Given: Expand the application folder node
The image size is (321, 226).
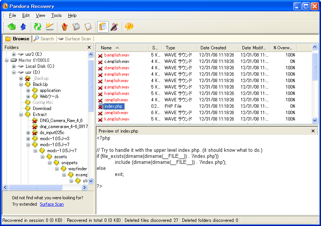Looking at the screenshot, I should click(x=28, y=90).
